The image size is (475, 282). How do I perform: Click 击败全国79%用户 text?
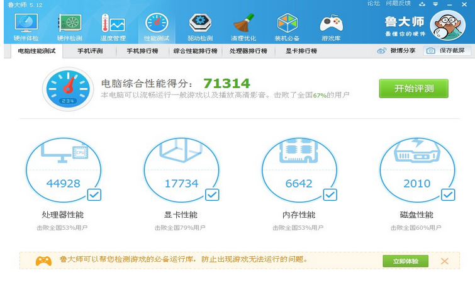point(180,227)
